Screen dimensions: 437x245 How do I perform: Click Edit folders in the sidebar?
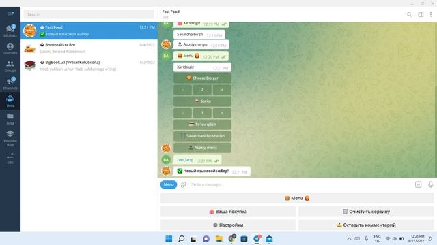(x=10, y=158)
